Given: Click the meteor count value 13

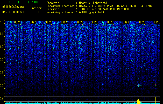Looking at the screenshot, I should pyautogui.click(x=38, y=12).
